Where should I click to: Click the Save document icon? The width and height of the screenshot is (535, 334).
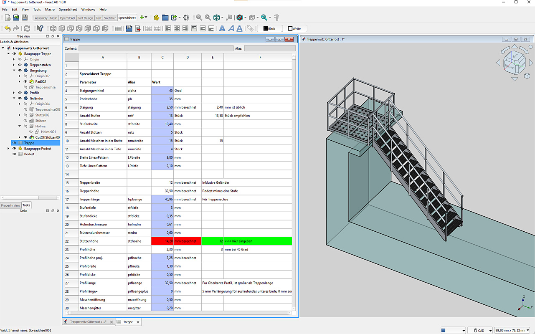tap(25, 18)
